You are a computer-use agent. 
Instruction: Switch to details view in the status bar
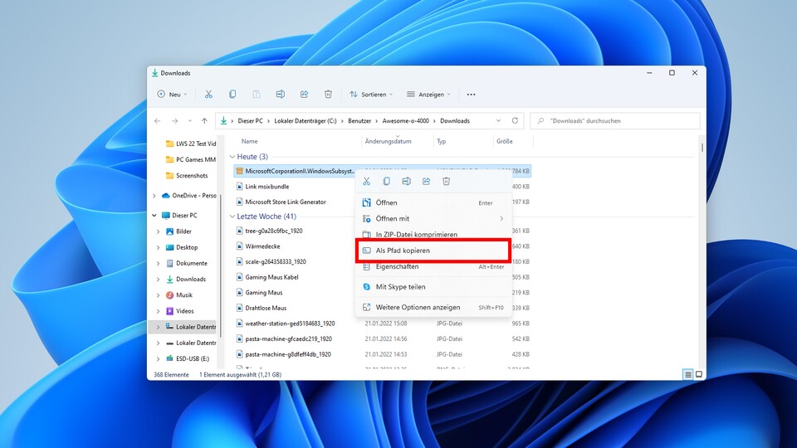pos(688,375)
